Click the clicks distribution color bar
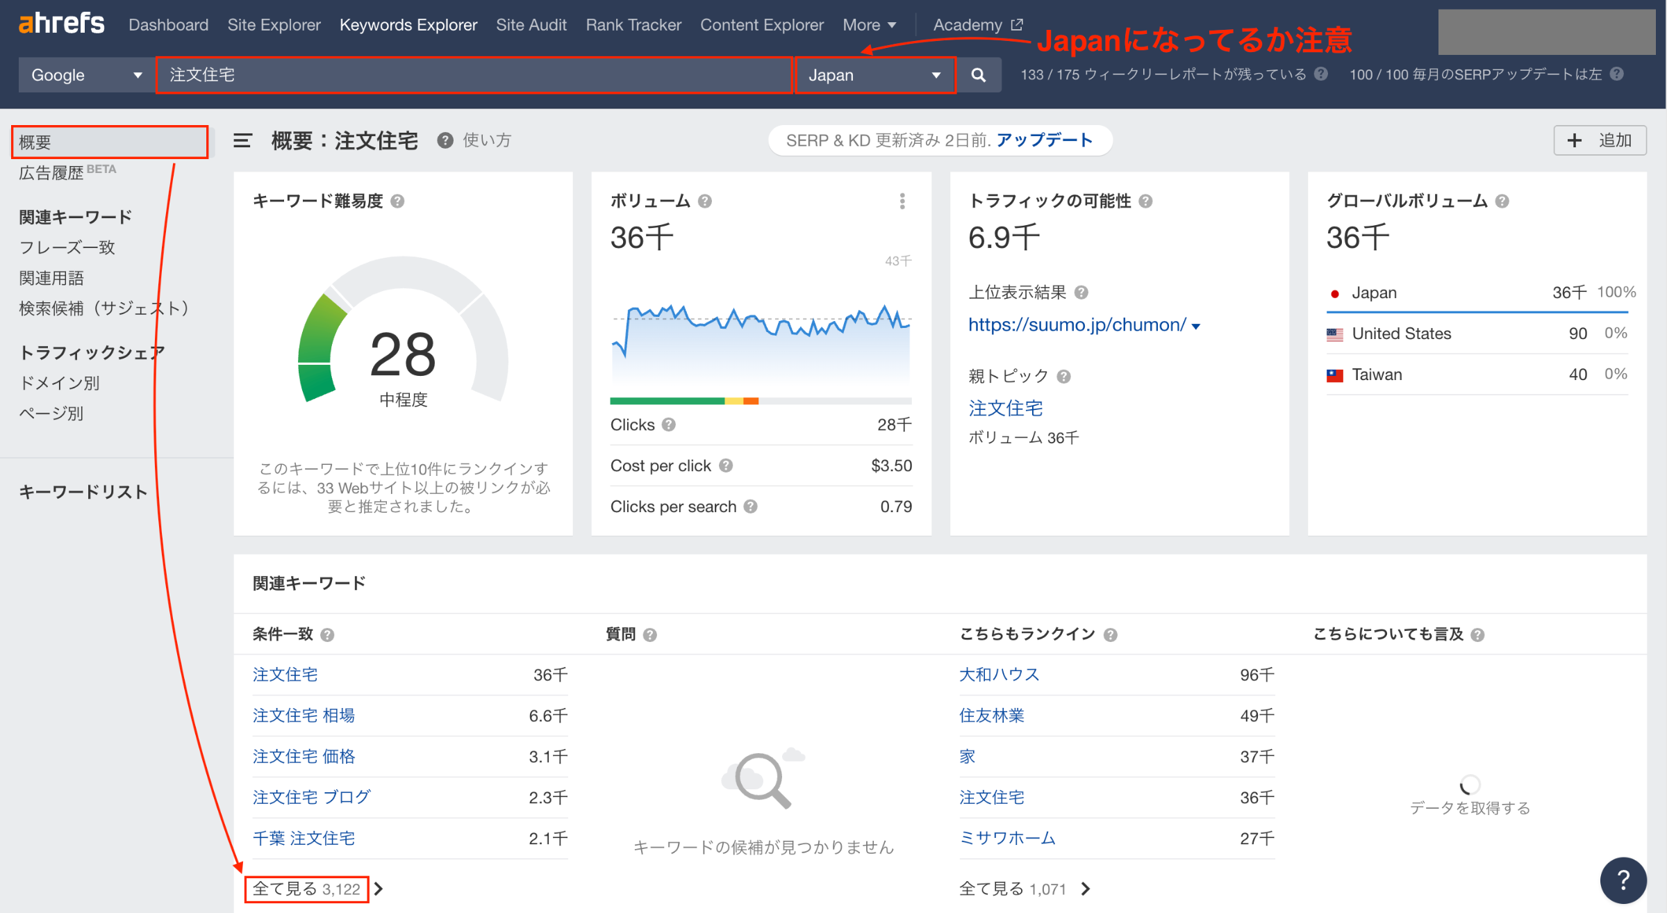This screenshot has height=913, width=1667. click(x=761, y=401)
